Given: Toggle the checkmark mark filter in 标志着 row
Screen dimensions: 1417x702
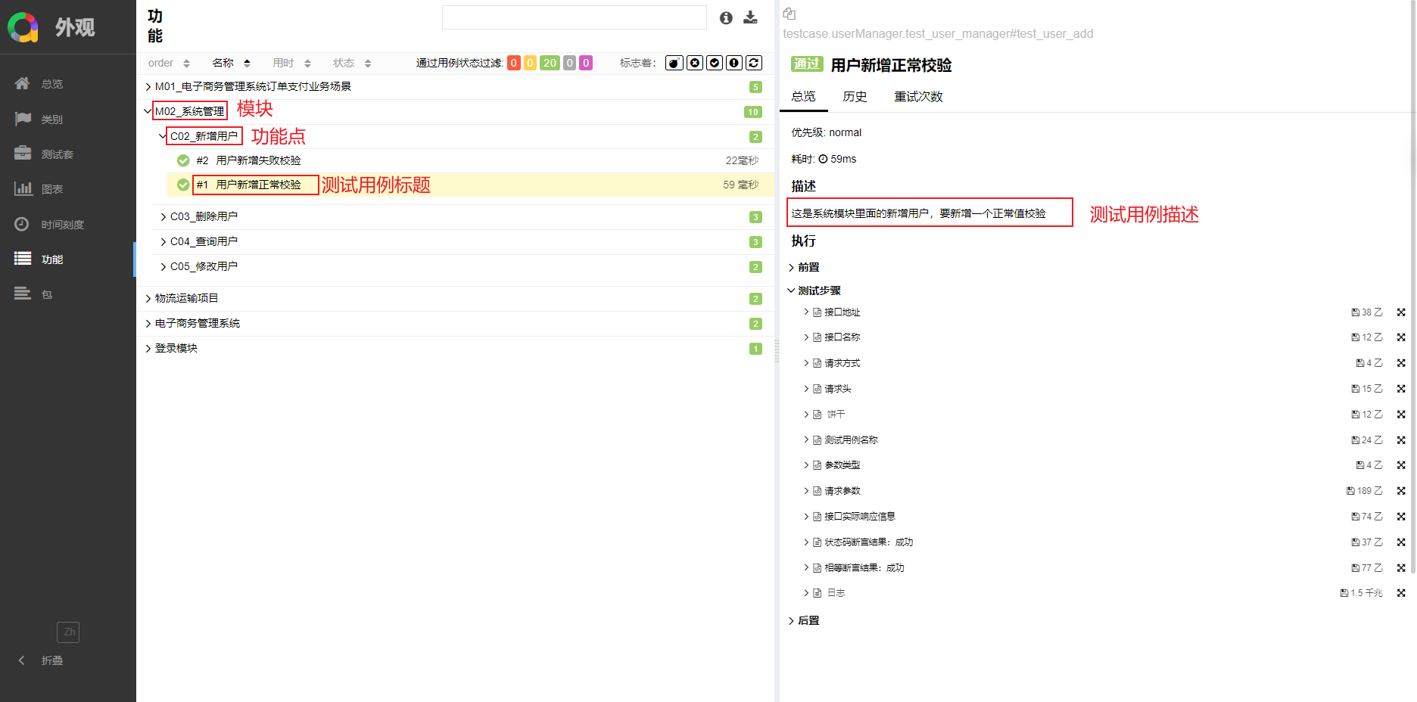Looking at the screenshot, I should (714, 63).
